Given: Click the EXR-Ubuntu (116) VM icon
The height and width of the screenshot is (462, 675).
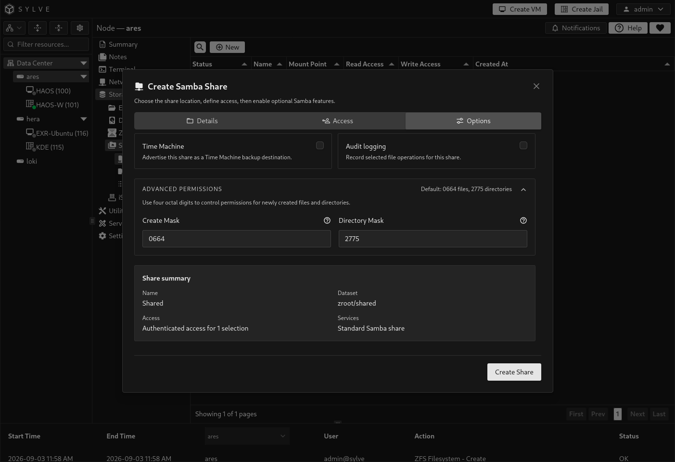Looking at the screenshot, I should [30, 132].
